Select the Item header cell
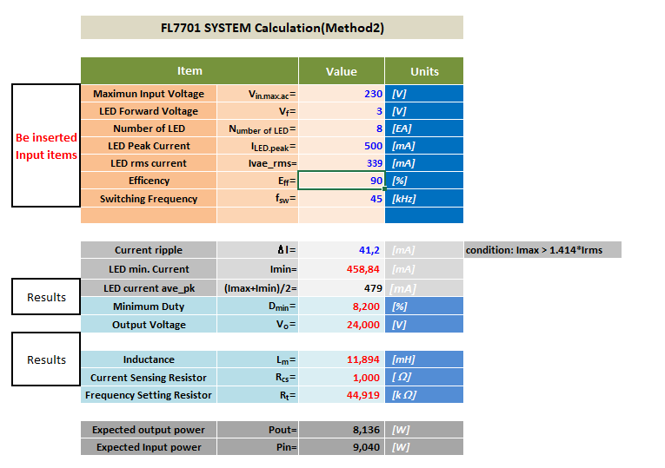665x468 pixels. pyautogui.click(x=190, y=70)
